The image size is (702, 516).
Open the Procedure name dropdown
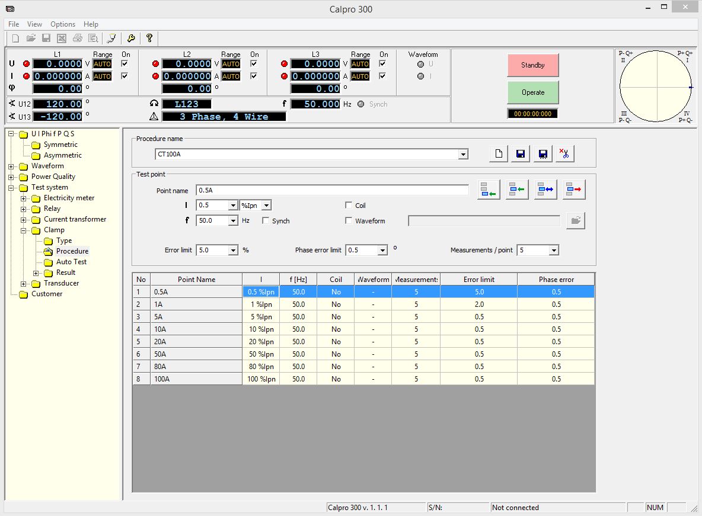[x=464, y=155]
